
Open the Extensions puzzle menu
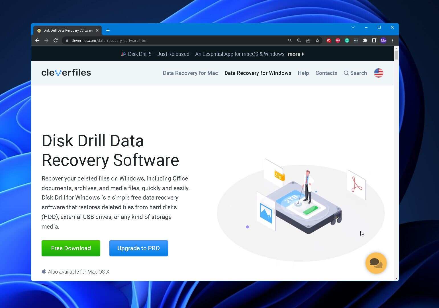click(x=365, y=40)
